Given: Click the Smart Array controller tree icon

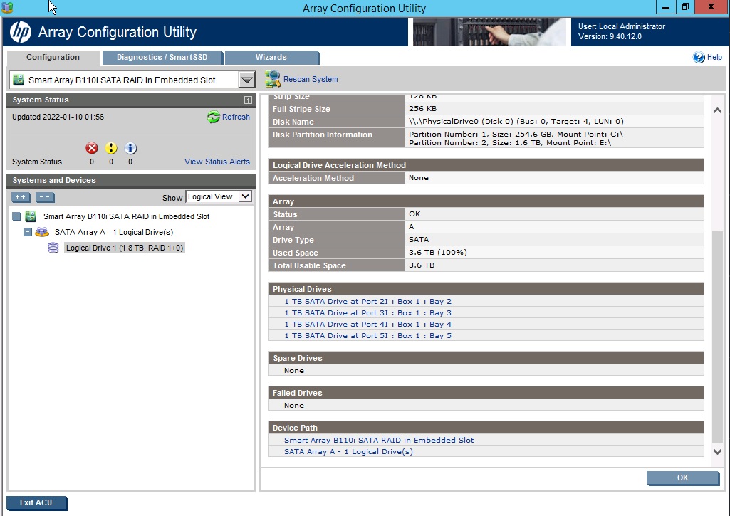Looking at the screenshot, I should click(x=31, y=216).
